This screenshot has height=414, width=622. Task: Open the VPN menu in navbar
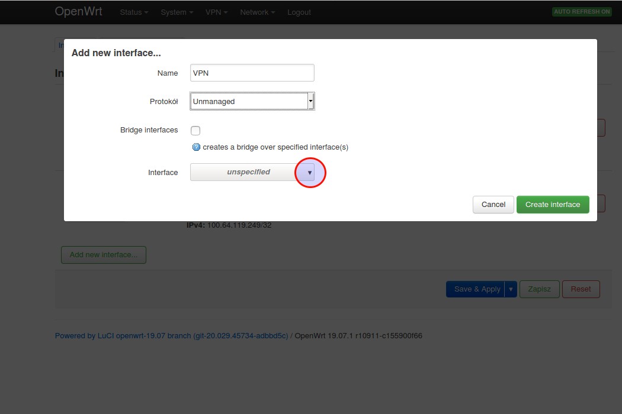tap(217, 12)
